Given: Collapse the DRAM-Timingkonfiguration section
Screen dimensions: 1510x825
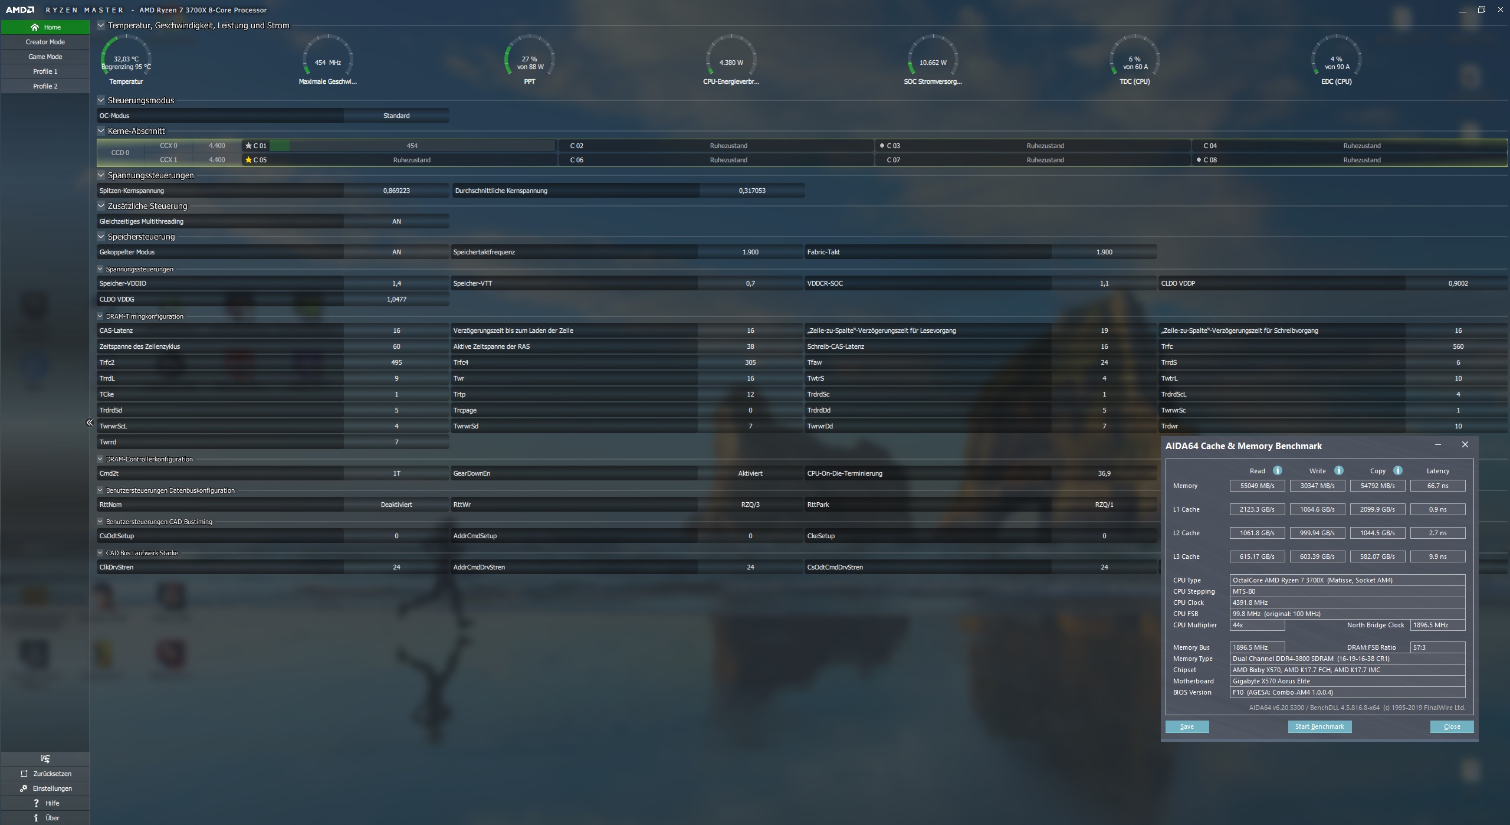Looking at the screenshot, I should (100, 316).
